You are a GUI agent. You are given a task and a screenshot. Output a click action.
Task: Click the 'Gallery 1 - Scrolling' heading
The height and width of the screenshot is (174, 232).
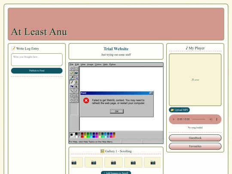tap(116, 151)
